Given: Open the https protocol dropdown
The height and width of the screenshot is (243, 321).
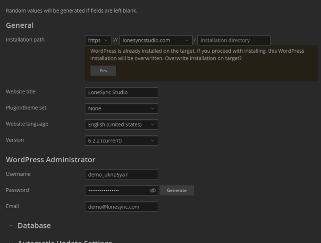Looking at the screenshot, I should pyautogui.click(x=98, y=41).
